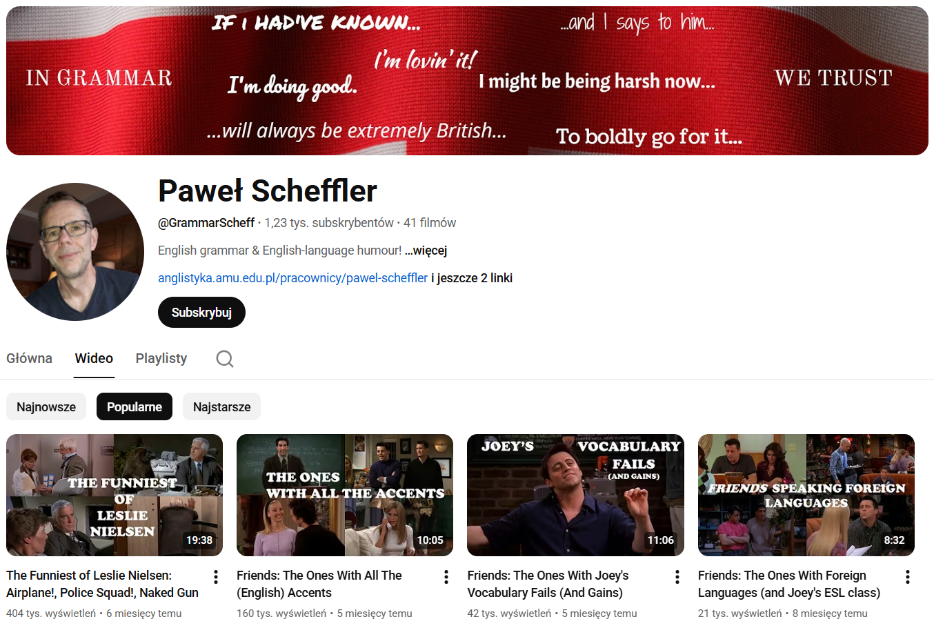Select the Najstarsze sort chip
Image resolution: width=934 pixels, height=628 pixels.
tap(221, 407)
